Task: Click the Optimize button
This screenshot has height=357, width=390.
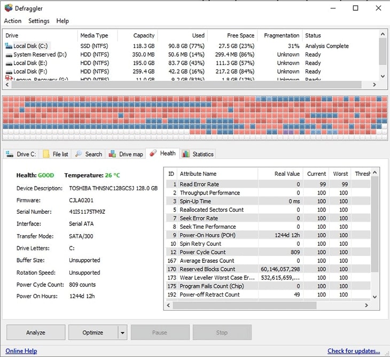Action: click(93, 332)
